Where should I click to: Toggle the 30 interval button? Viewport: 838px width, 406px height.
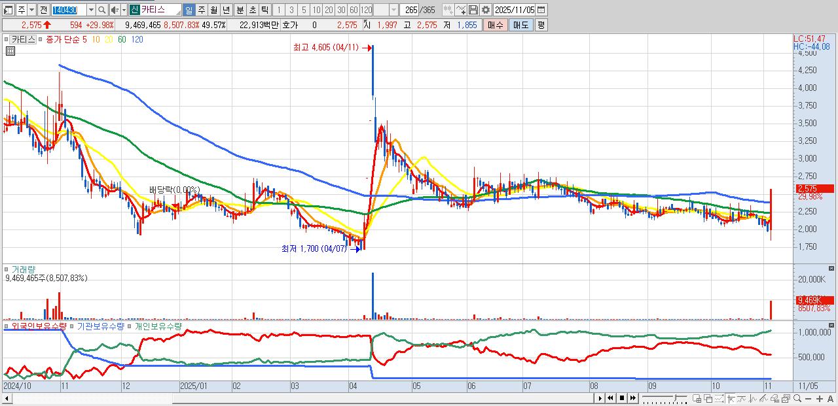pyautogui.click(x=341, y=10)
